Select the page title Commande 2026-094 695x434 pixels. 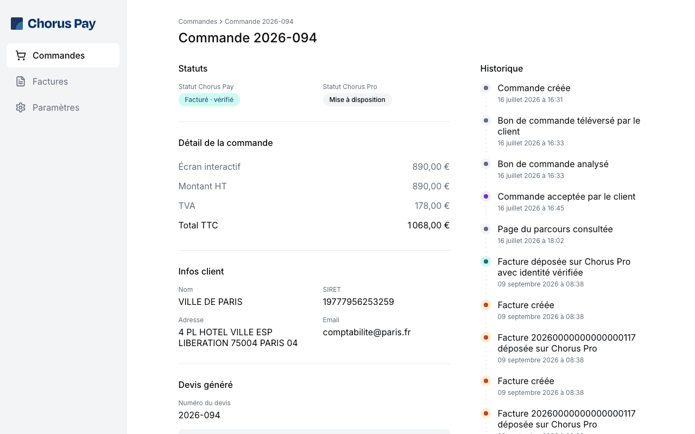(x=248, y=38)
